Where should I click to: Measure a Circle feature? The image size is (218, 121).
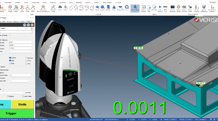[76, 8]
